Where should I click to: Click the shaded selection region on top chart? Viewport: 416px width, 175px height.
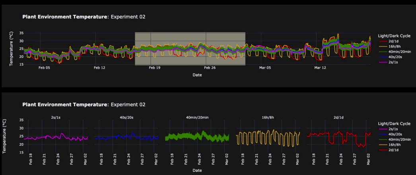tap(190, 49)
